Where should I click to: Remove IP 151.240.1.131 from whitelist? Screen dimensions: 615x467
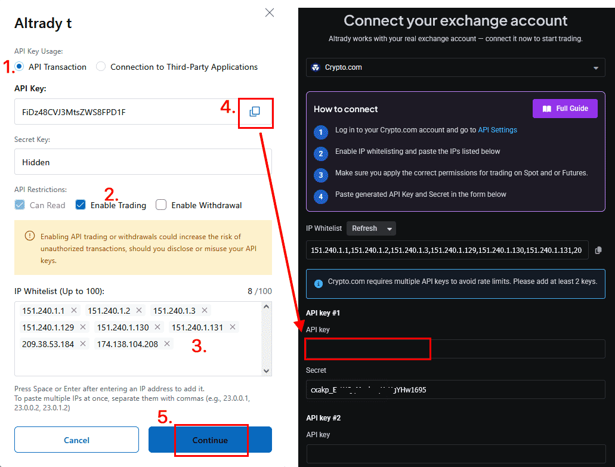[x=233, y=327]
